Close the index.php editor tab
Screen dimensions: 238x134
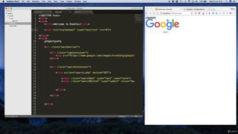click(x=70, y=12)
